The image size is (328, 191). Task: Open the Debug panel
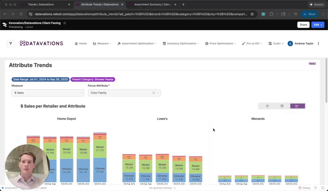click(x=304, y=188)
